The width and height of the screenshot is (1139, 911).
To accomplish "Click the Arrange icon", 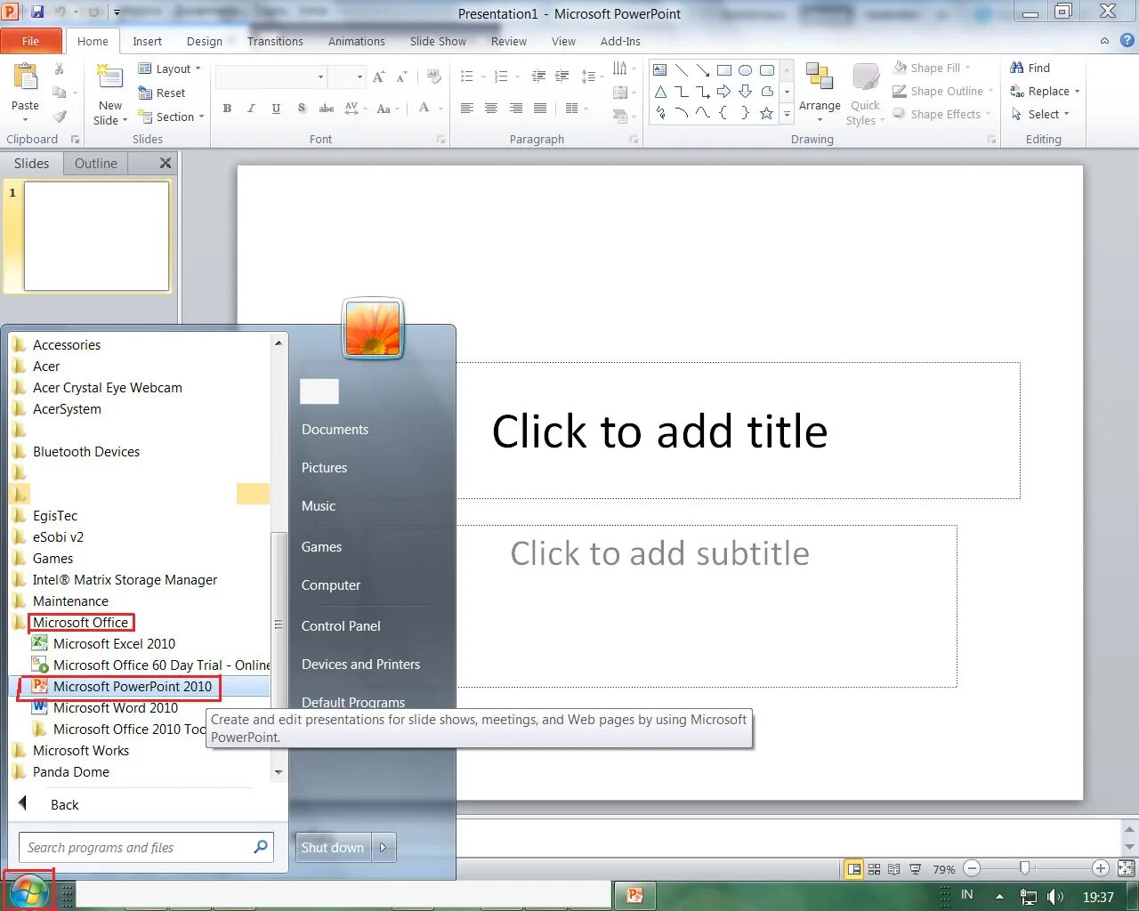I will (x=820, y=78).
